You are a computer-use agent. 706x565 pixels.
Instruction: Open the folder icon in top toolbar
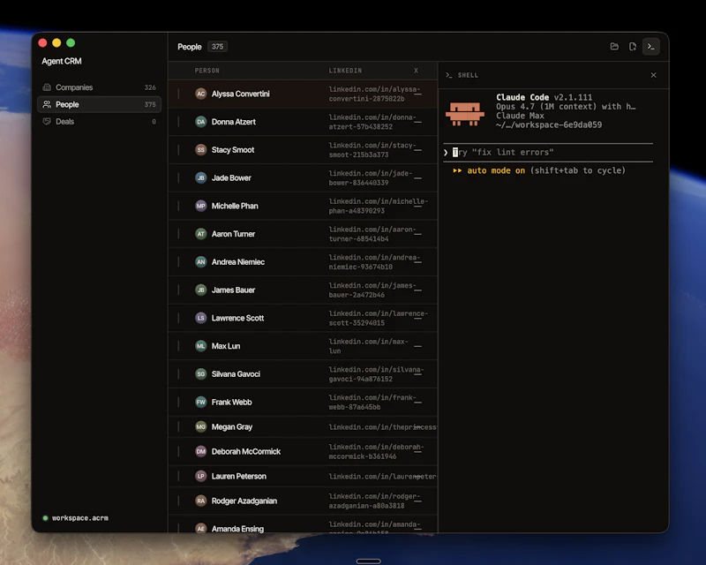pyautogui.click(x=614, y=47)
